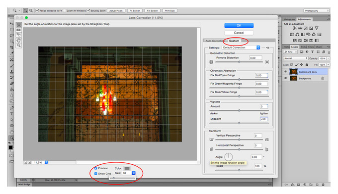Toggle layer filtering switch on or off
This screenshot has width=338, height=194.
pos(329,52)
